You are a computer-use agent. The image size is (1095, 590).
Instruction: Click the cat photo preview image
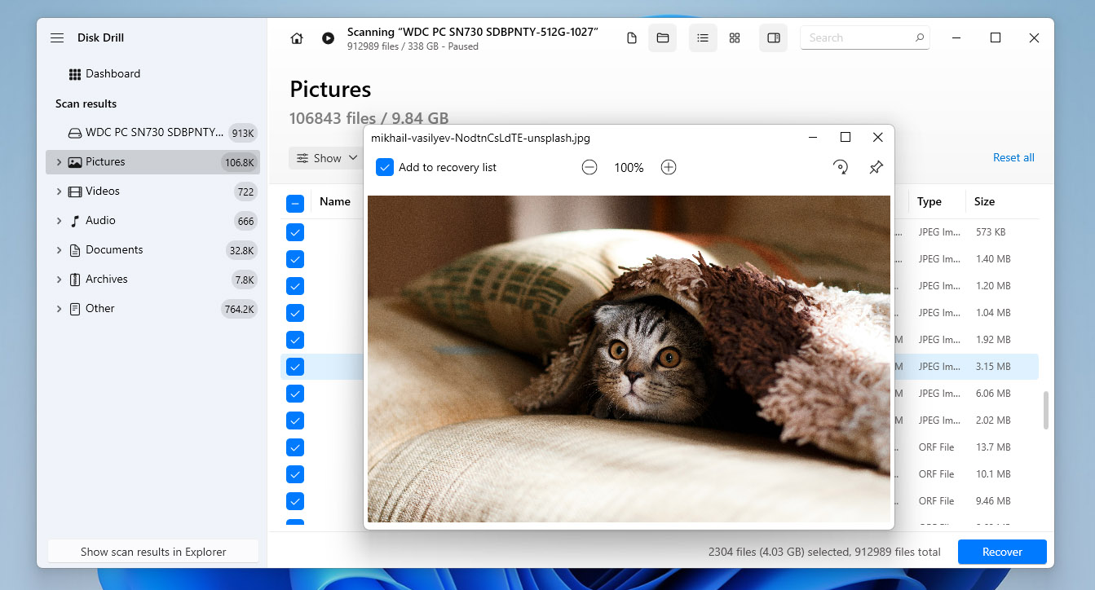629,359
